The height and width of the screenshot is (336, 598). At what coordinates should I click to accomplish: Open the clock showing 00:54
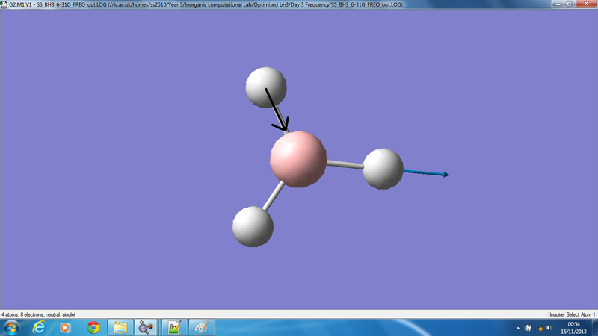573,328
